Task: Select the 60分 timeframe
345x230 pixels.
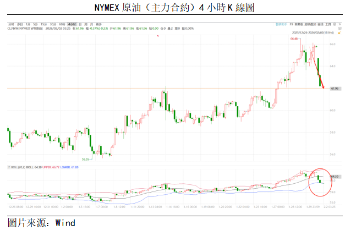Action: pyautogui.click(x=62, y=24)
